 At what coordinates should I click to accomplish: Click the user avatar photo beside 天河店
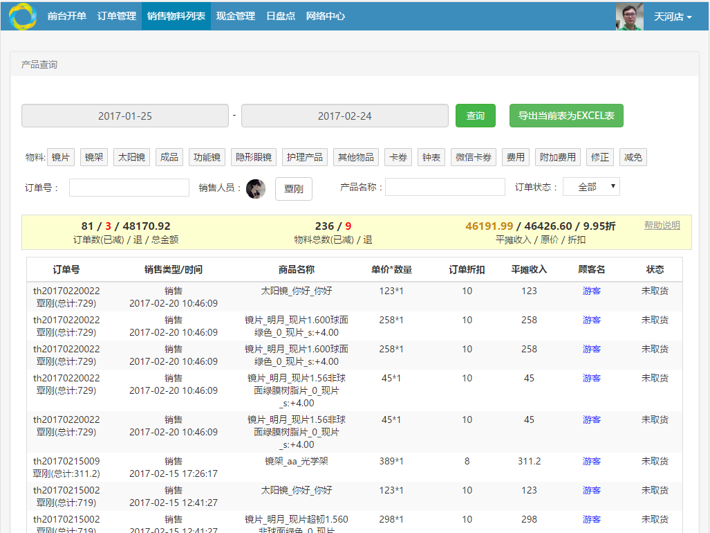click(x=629, y=15)
